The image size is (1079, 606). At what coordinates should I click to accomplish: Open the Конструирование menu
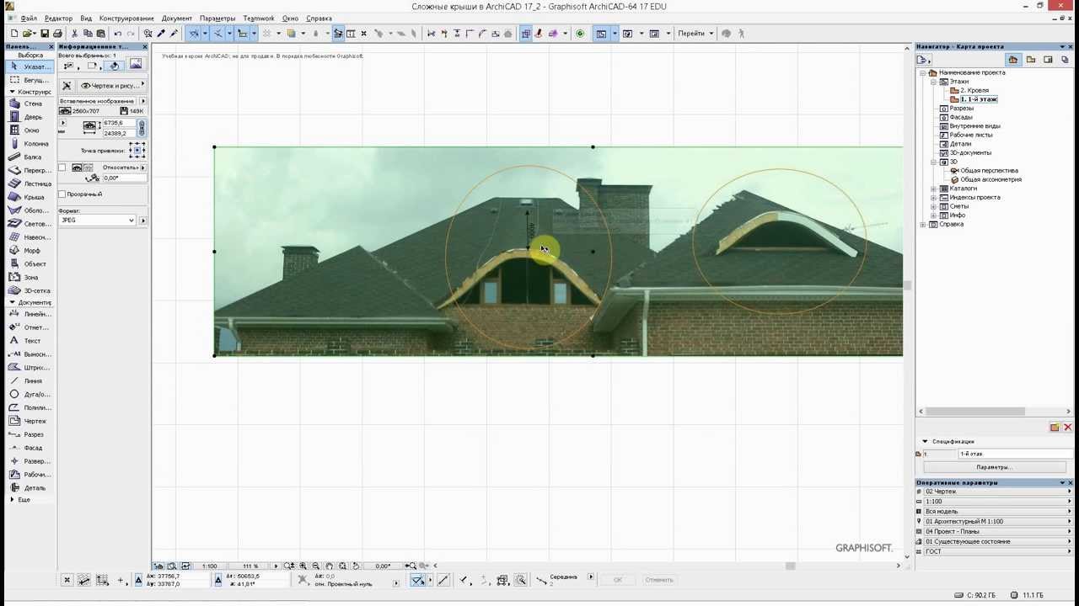(126, 18)
